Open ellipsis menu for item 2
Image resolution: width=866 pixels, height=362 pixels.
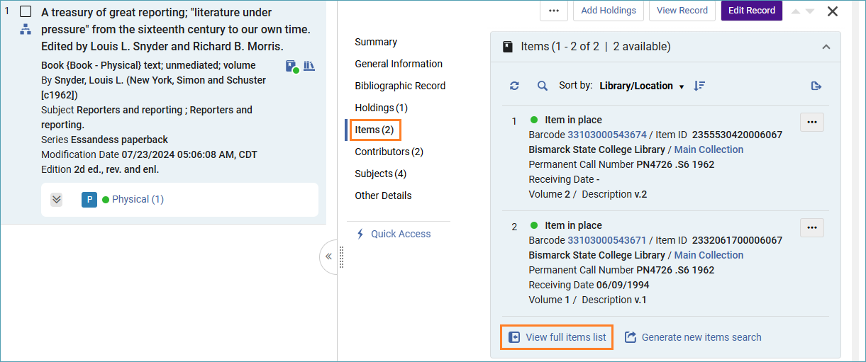(x=812, y=227)
